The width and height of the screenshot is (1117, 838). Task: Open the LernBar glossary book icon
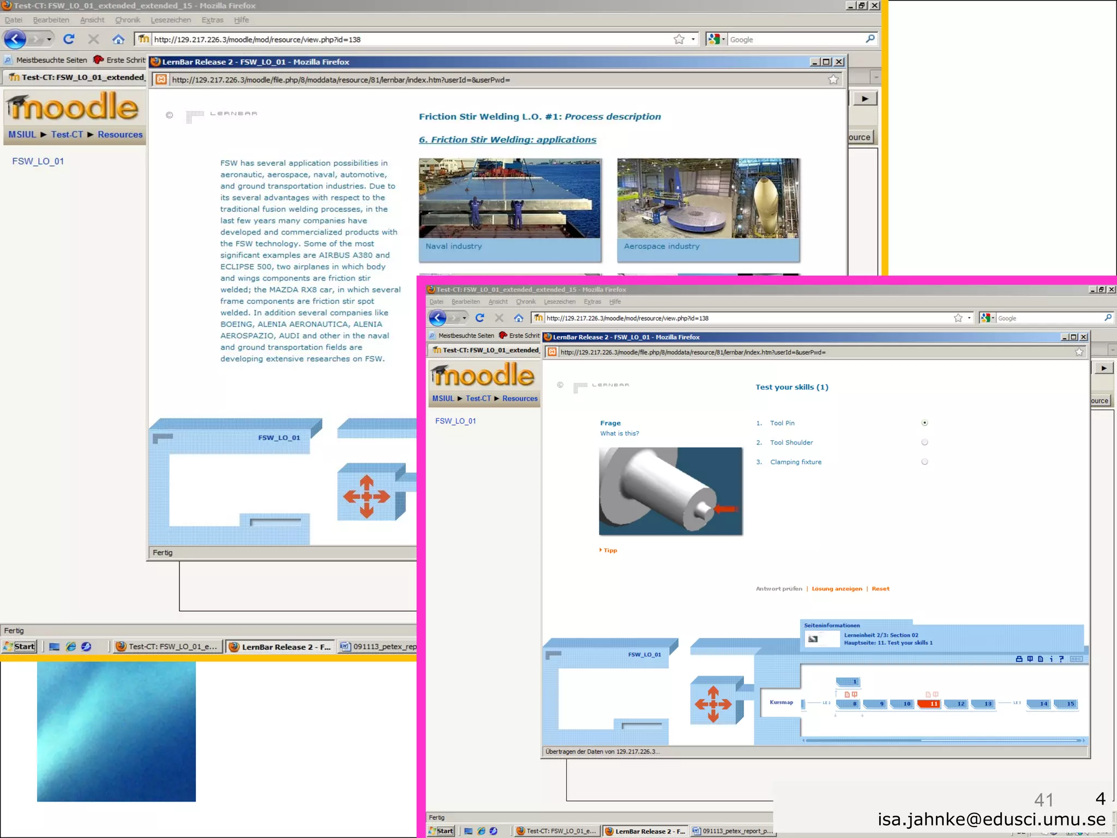pos(1030,659)
